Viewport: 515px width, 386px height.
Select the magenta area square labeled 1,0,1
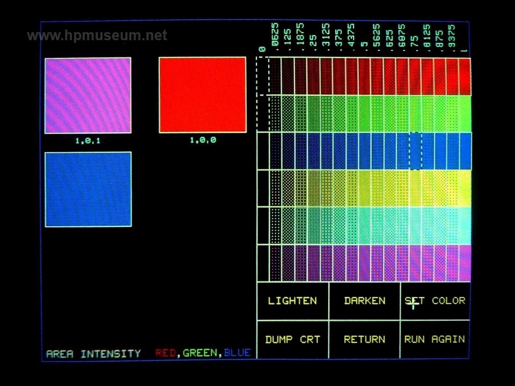tap(88, 95)
